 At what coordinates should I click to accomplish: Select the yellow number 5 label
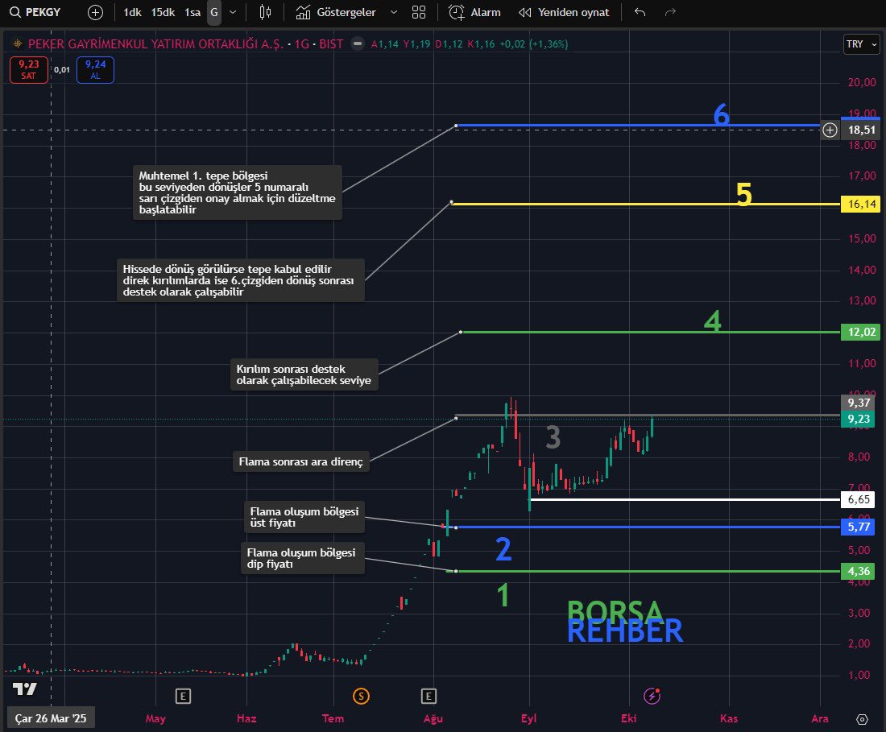(743, 194)
